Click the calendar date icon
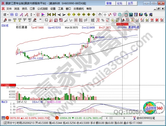 [x=126, y=15]
